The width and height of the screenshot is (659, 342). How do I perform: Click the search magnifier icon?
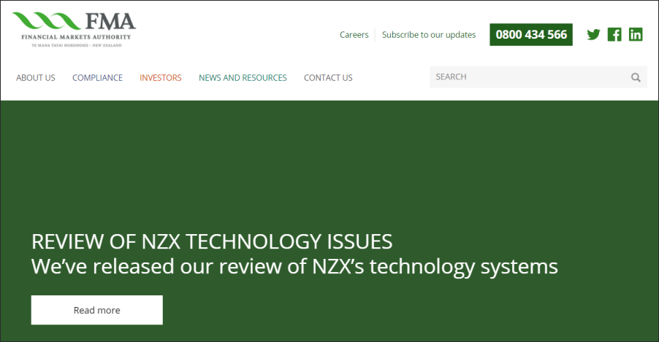tap(636, 77)
